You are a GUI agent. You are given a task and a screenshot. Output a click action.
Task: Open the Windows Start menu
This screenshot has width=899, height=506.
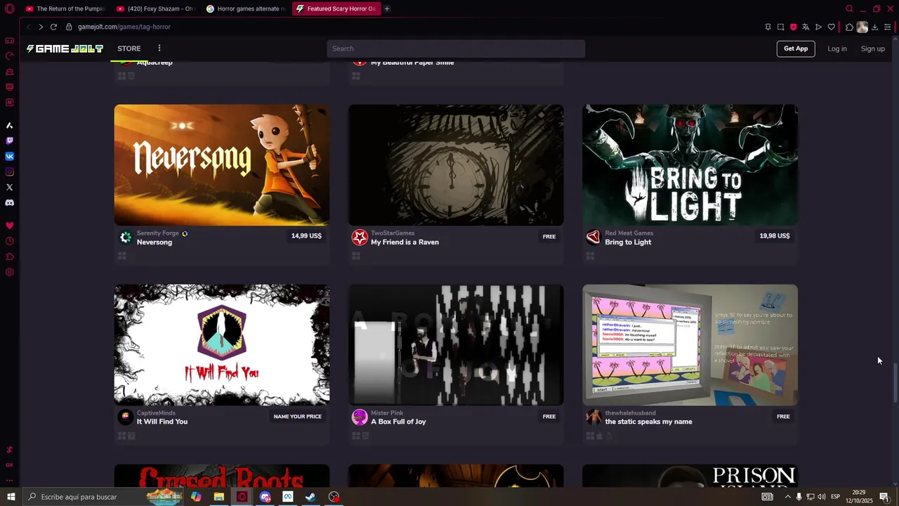pyautogui.click(x=11, y=497)
